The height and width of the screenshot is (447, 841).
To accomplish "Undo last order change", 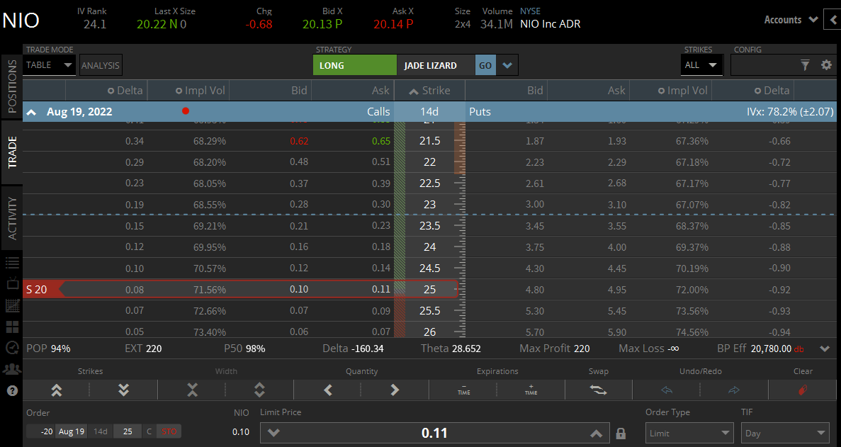I will pyautogui.click(x=667, y=390).
